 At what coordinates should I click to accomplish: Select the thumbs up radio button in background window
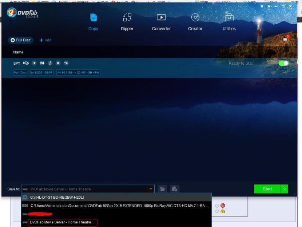pos(217,211)
